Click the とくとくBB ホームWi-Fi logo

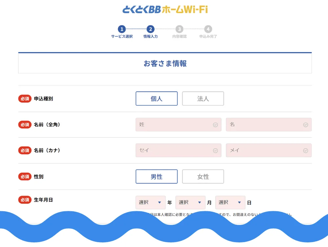[165, 10]
